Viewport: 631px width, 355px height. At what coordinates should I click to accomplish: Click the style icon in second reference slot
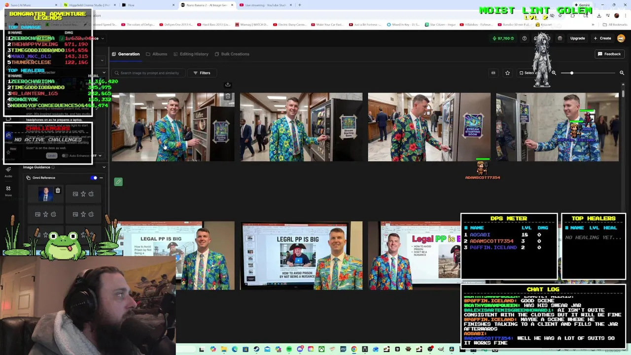click(91, 194)
